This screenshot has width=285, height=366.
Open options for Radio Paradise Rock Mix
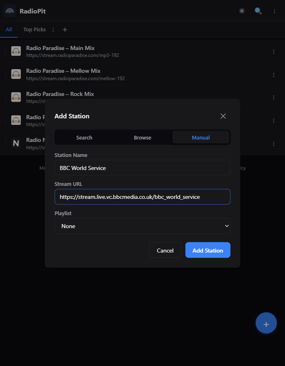point(274,98)
